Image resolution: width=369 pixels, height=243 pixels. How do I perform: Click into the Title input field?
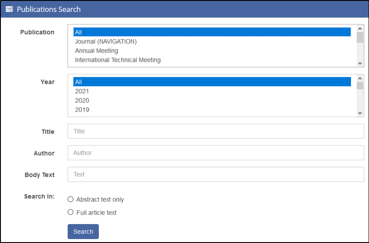[x=215, y=131]
